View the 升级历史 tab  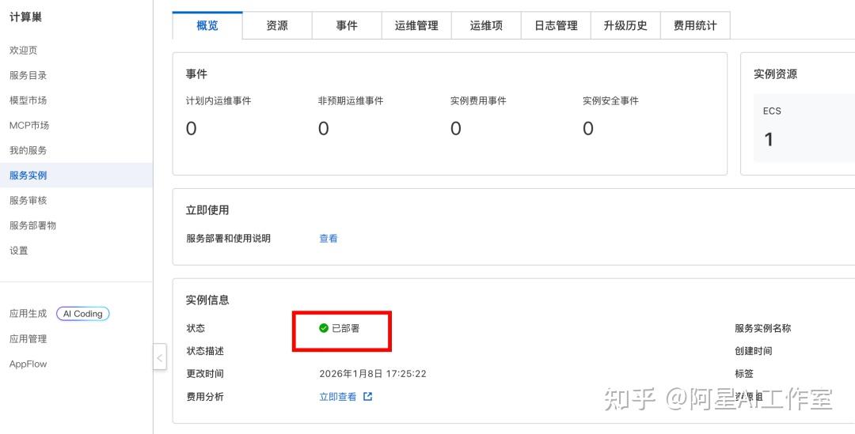625,25
